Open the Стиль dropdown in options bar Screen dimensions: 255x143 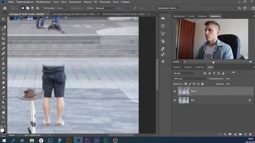tap(104, 8)
